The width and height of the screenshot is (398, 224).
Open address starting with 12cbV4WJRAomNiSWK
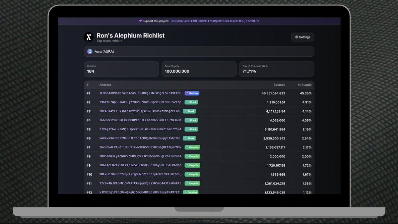click(x=140, y=183)
